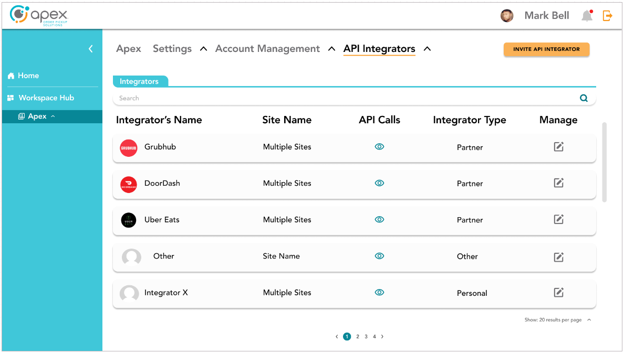Select the Integrators tab
The height and width of the screenshot is (353, 624).
tap(139, 81)
